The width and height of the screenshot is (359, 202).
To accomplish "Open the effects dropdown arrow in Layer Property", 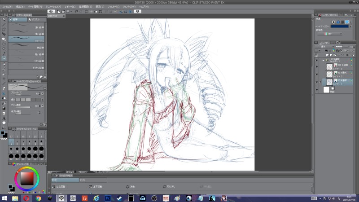I will coord(351,22).
